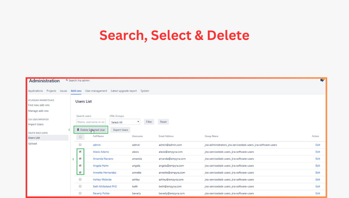The width and height of the screenshot is (349, 198).
Task: Uncheck the Annette Hernandez checkbox
Action: coord(80,172)
